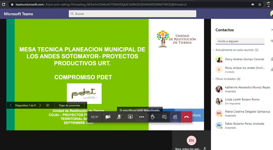
Task: Click the Buscar search field
Action: pos(132,14)
